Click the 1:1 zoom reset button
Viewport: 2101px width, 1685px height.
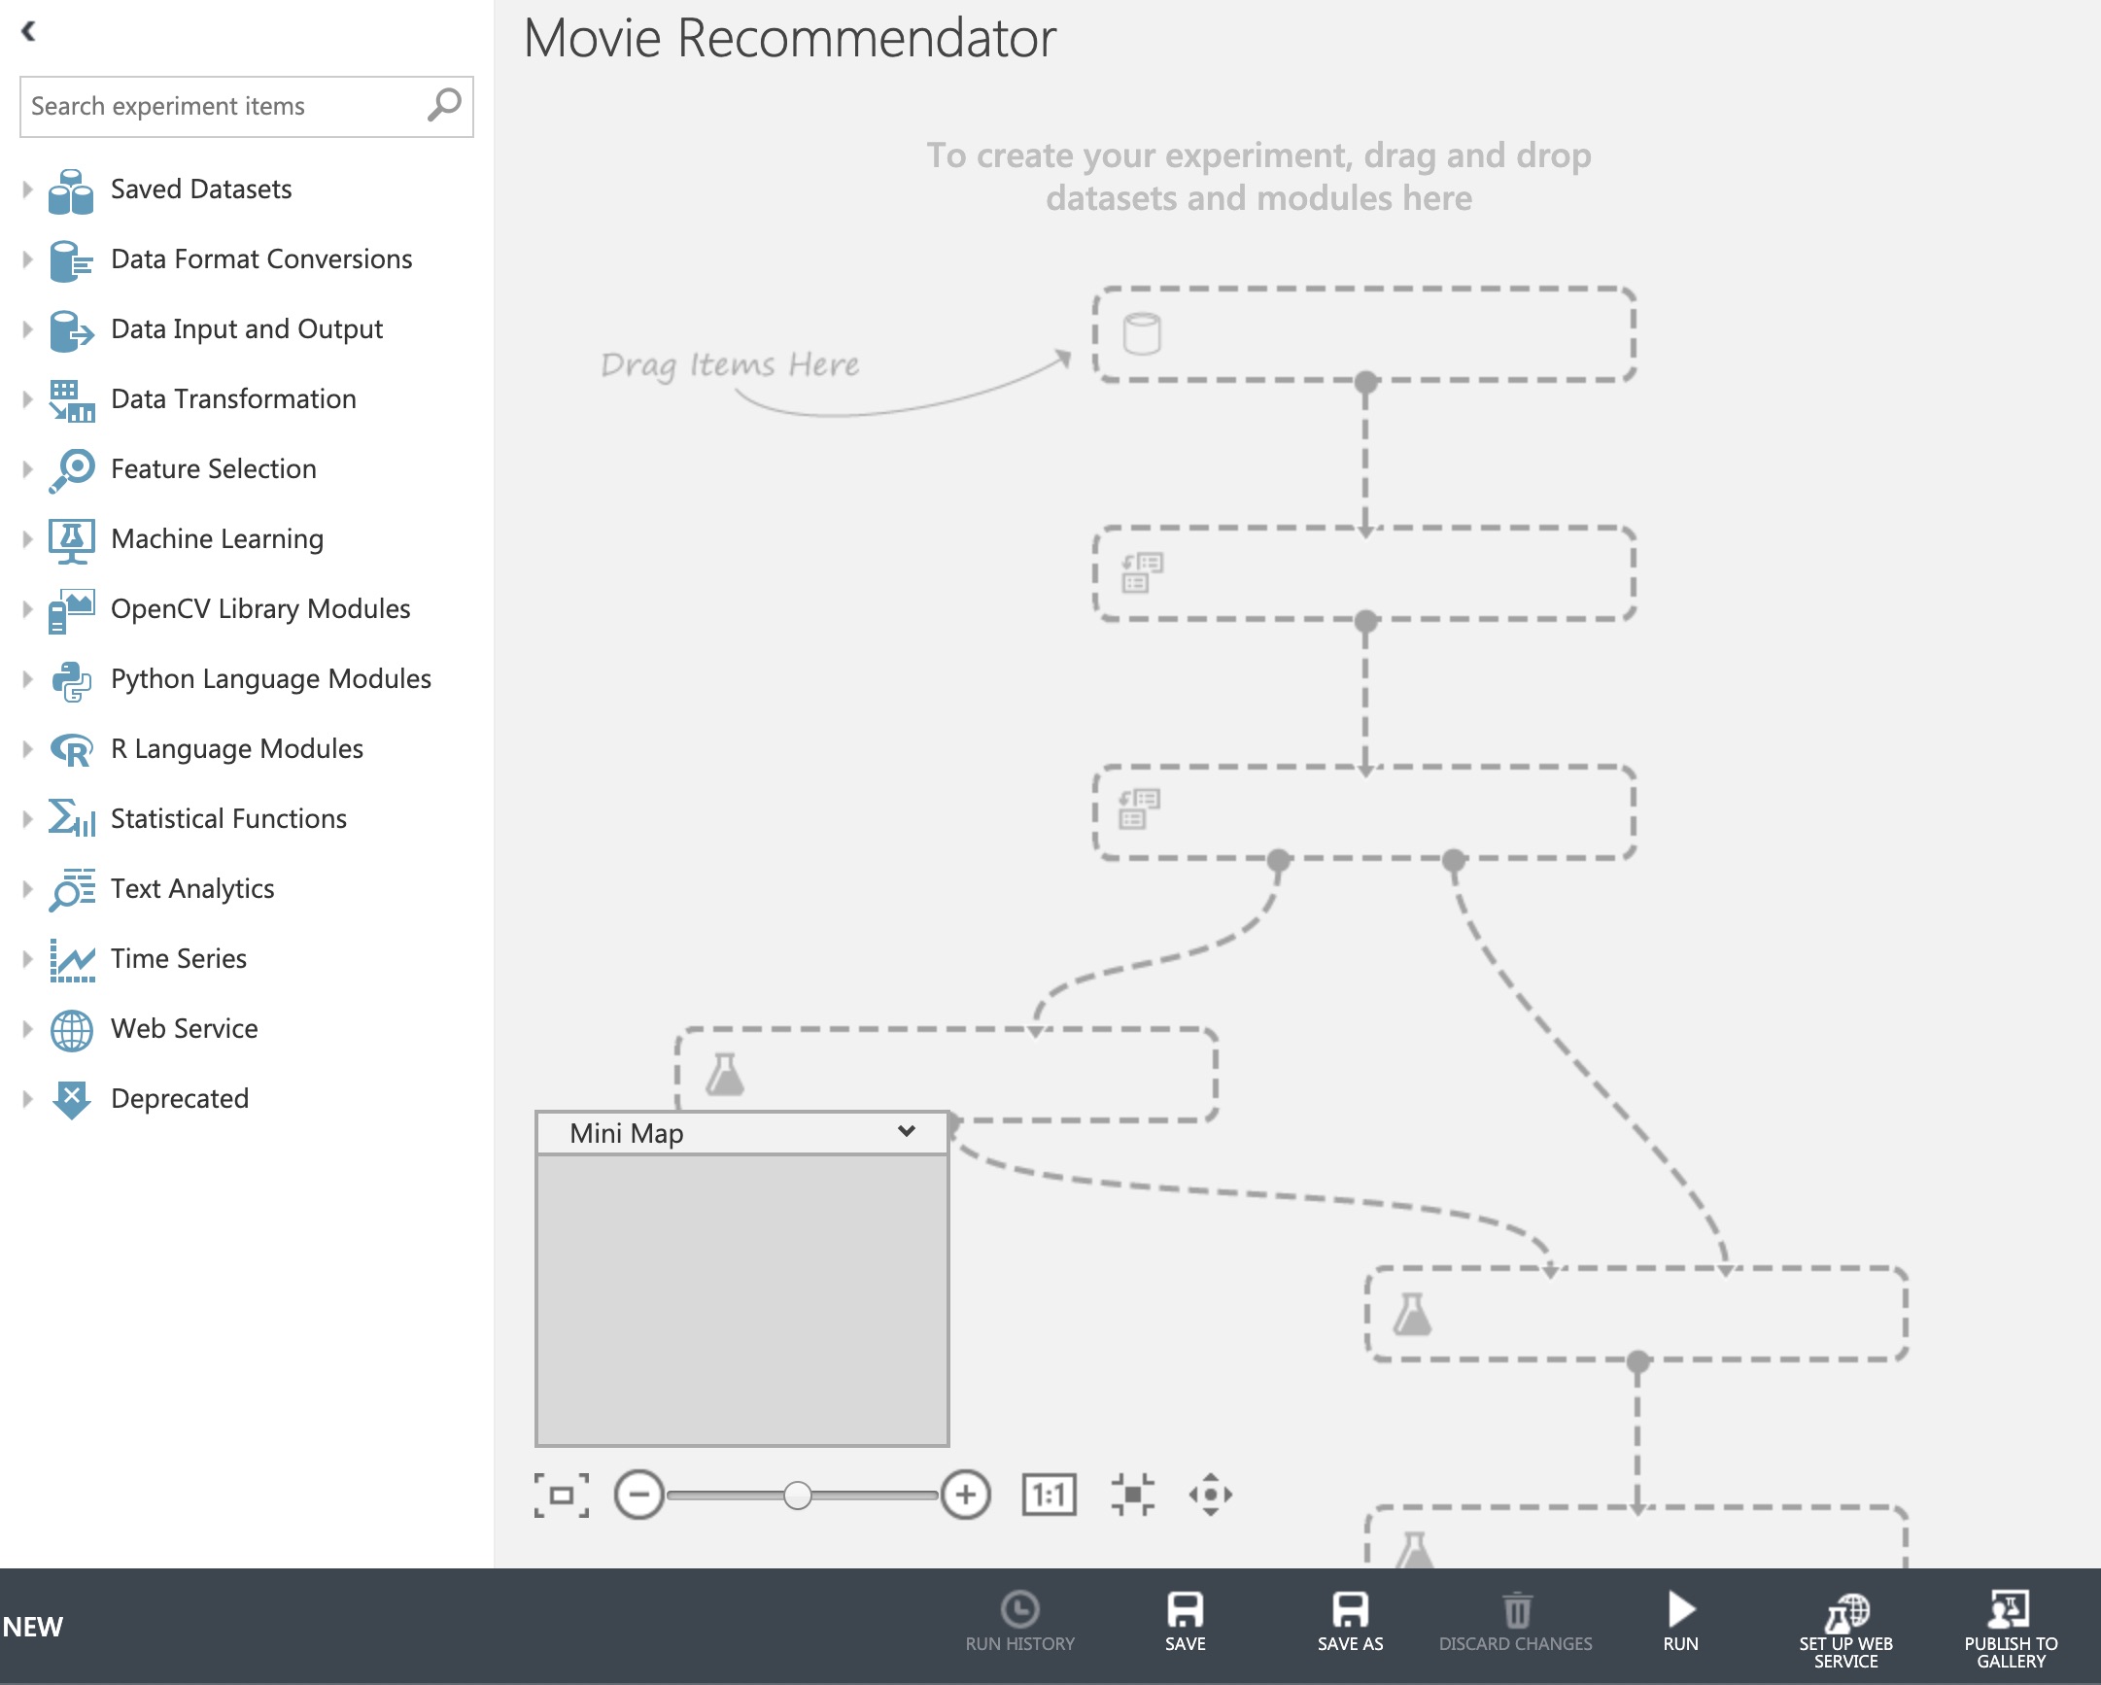(1047, 1493)
